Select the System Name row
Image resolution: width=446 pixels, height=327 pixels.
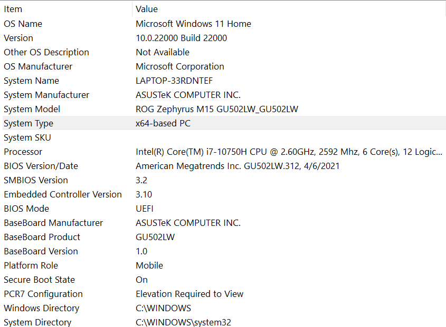31,81
